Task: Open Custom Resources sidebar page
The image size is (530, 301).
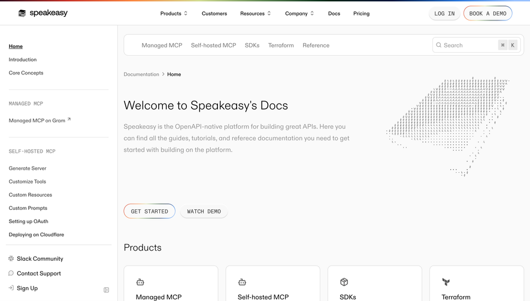Action: tap(31, 195)
